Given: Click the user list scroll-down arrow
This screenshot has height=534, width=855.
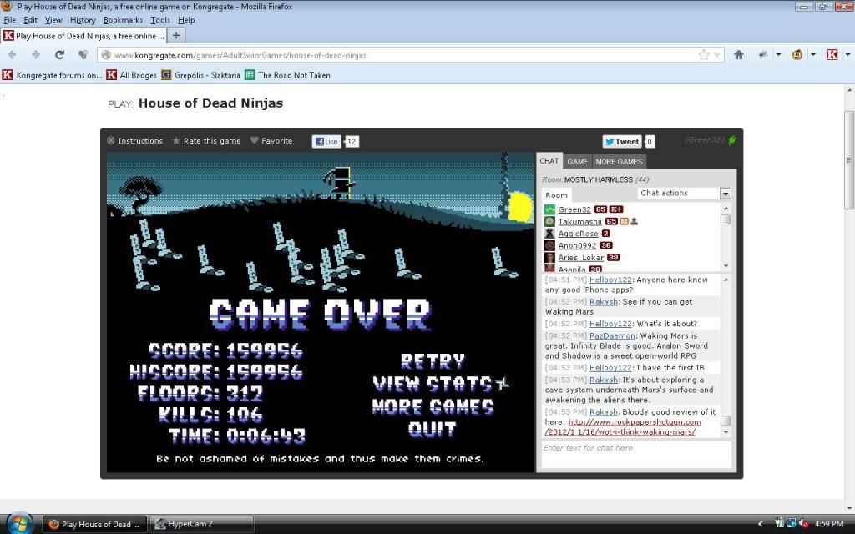Looking at the screenshot, I should click(x=726, y=266).
